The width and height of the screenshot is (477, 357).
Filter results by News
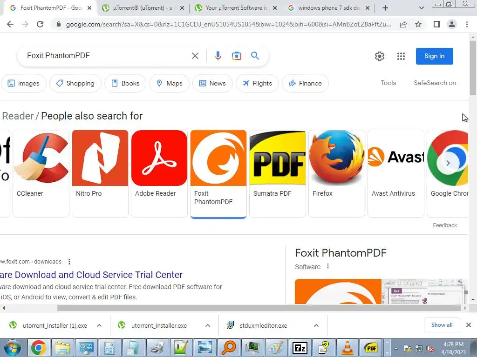[x=212, y=83]
